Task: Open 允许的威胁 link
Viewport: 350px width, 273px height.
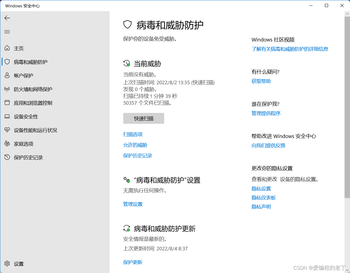Action: point(135,145)
